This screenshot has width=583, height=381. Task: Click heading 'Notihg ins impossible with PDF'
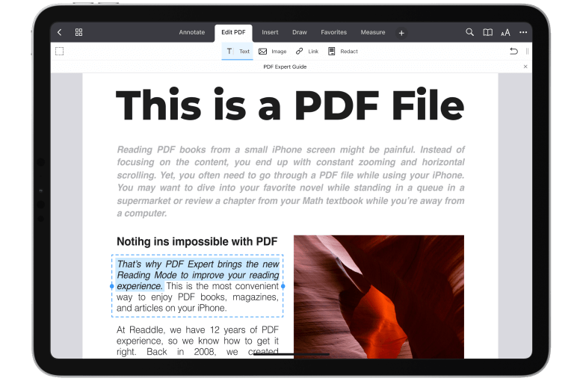197,241
